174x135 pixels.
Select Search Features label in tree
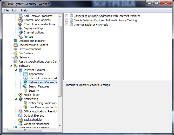(39, 86)
